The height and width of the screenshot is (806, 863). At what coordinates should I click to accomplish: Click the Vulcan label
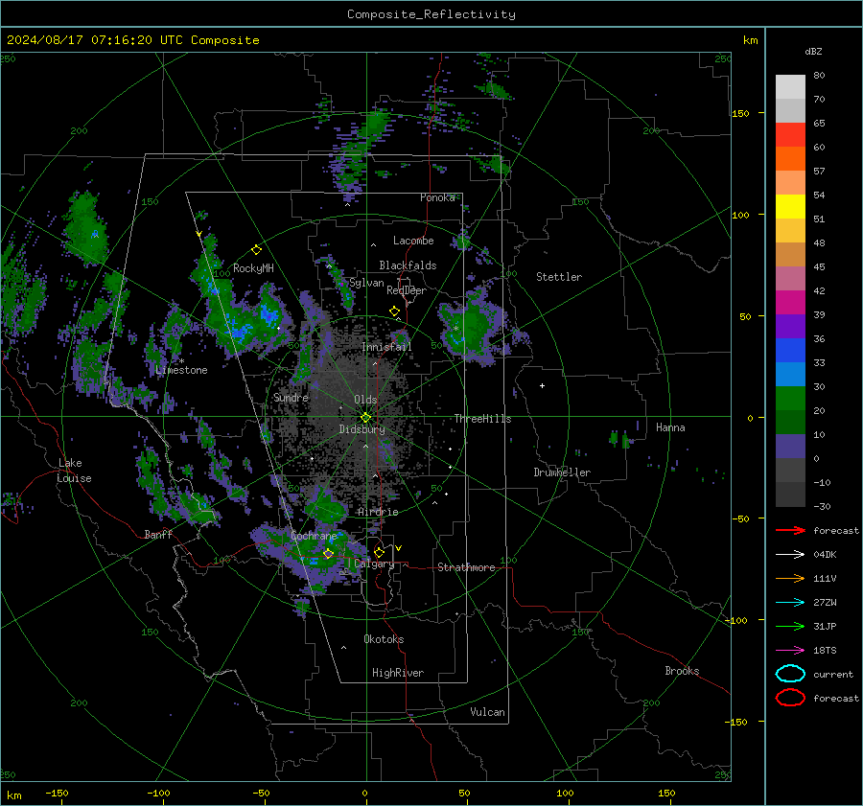click(x=487, y=712)
